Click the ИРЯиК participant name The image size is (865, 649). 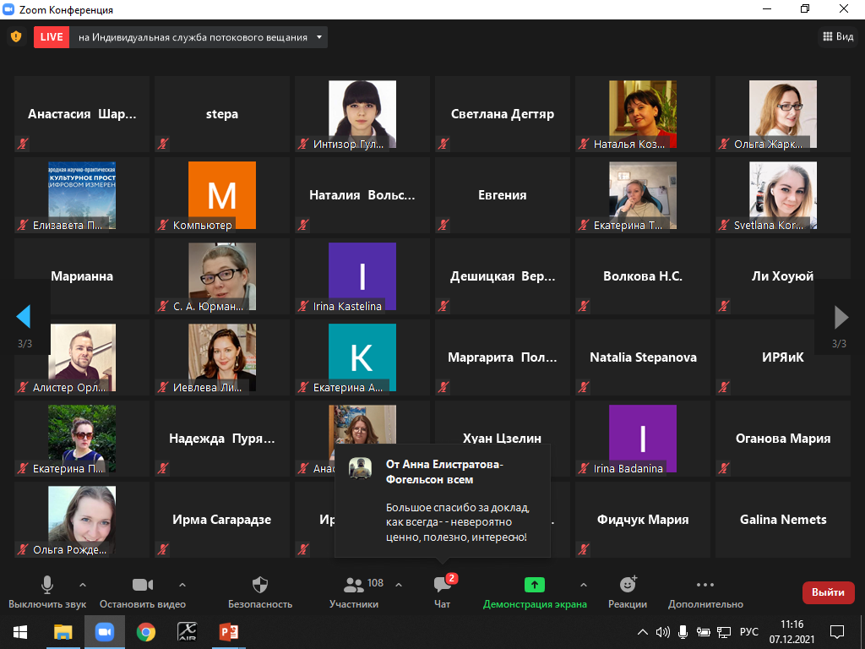(783, 357)
